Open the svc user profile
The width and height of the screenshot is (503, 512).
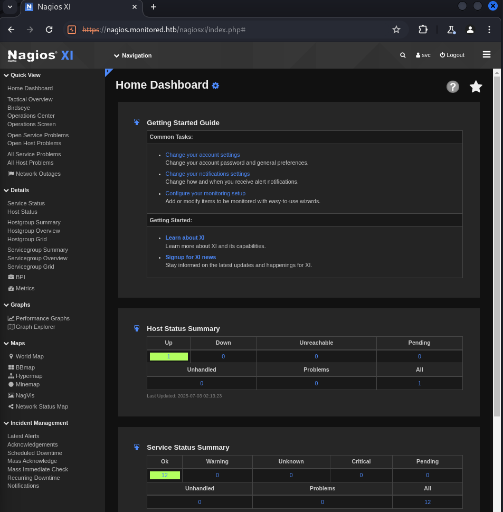pyautogui.click(x=423, y=55)
